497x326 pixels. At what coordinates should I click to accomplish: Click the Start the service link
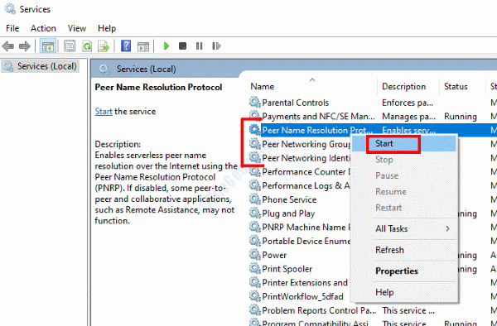(x=104, y=112)
